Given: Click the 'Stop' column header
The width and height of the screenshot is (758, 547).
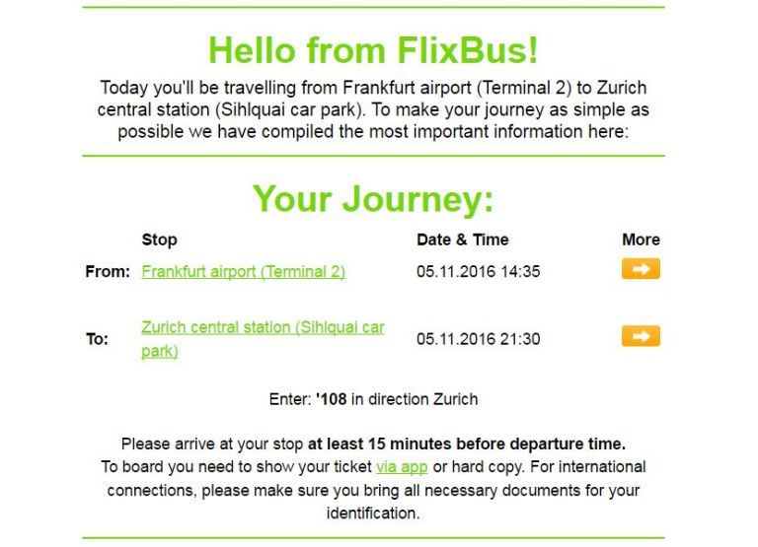Looking at the screenshot, I should point(159,239).
